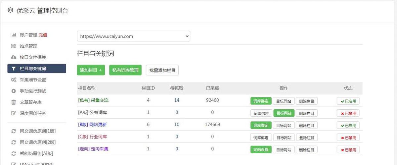Image resolution: width=397 pixels, height=165 pixels.
Task: Click the gear icon beside 优采云 管理控制台
Action: pyautogui.click(x=10, y=11)
